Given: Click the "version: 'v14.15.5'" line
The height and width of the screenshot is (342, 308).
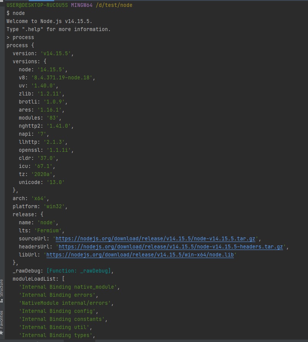Looking at the screenshot, I should coord(43,53).
